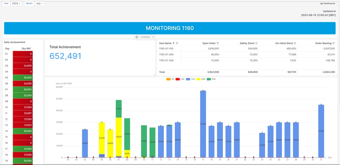Open the Safety Stock filter icon
This screenshot has height=165, width=340.
point(256,43)
